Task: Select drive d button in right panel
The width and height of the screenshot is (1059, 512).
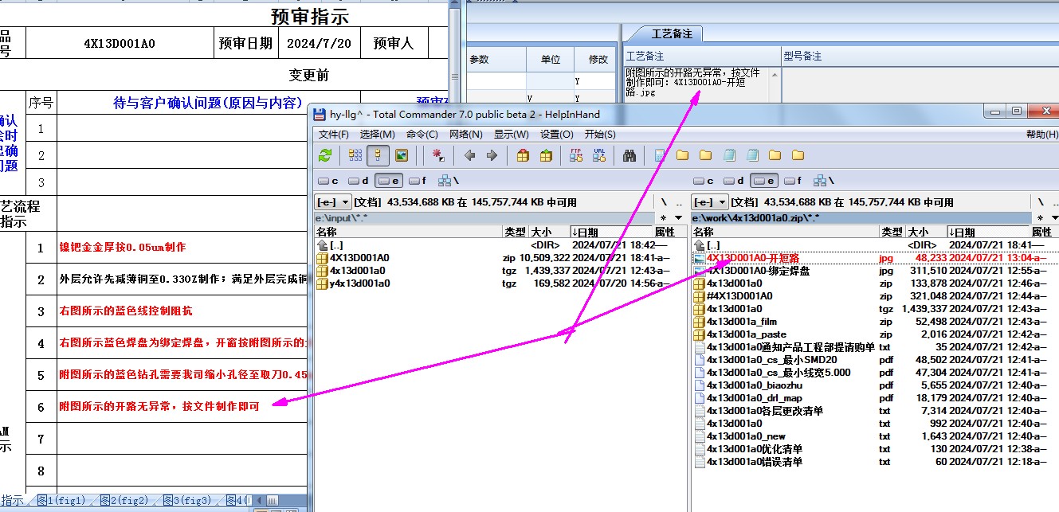Action: point(733,181)
